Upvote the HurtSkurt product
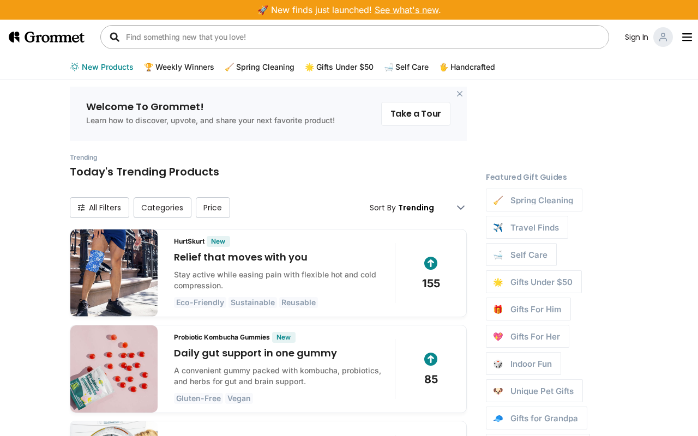 (431, 264)
